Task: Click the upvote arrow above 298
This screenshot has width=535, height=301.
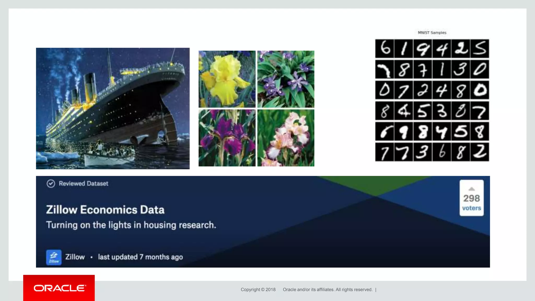Action: 472,189
